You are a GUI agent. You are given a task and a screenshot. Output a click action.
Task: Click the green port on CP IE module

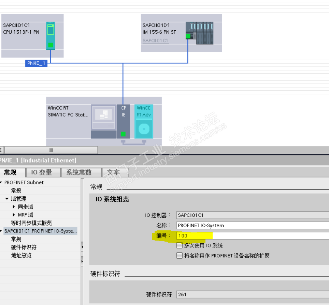point(123,134)
